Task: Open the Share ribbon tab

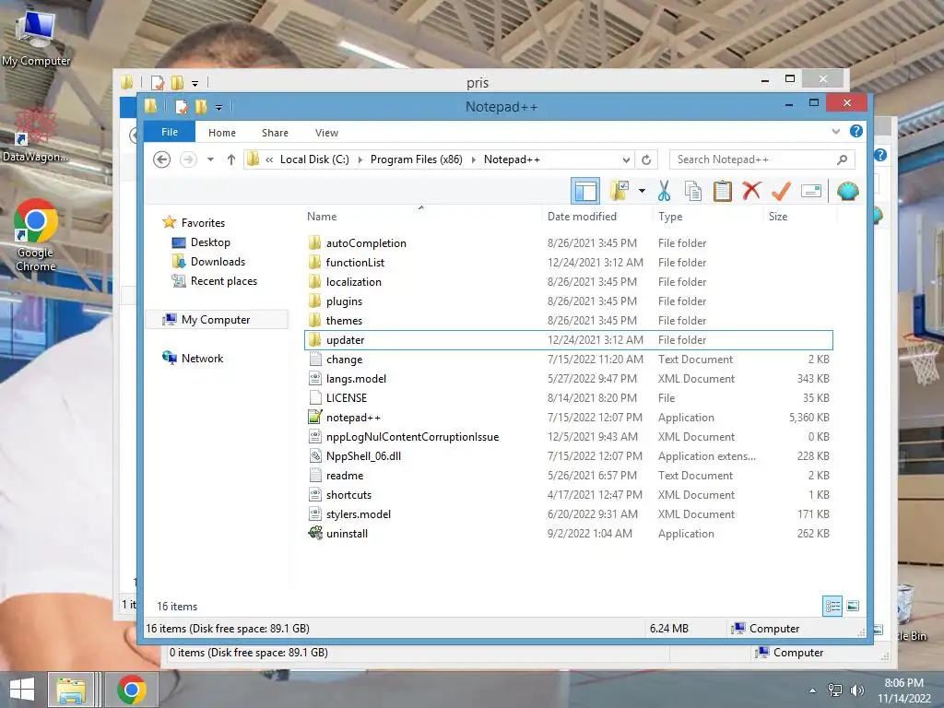Action: click(x=275, y=133)
